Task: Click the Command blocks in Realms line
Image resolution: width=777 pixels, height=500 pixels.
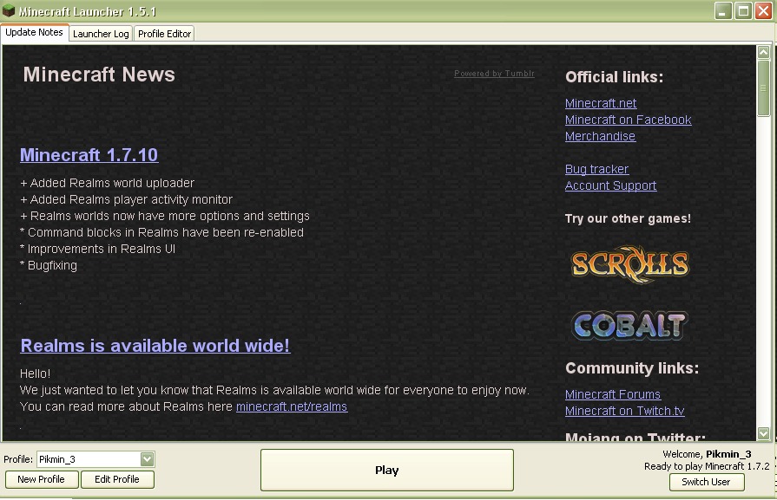Action: coord(161,232)
